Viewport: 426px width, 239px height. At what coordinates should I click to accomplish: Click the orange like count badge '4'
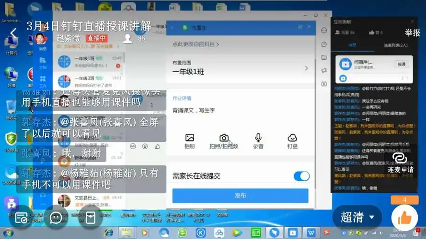pos(404,200)
